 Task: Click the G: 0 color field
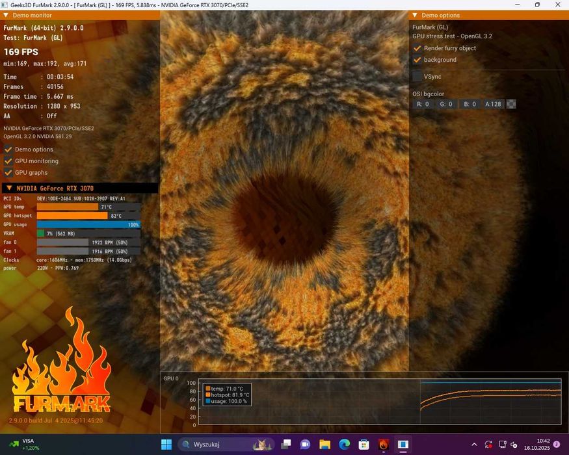pos(446,104)
